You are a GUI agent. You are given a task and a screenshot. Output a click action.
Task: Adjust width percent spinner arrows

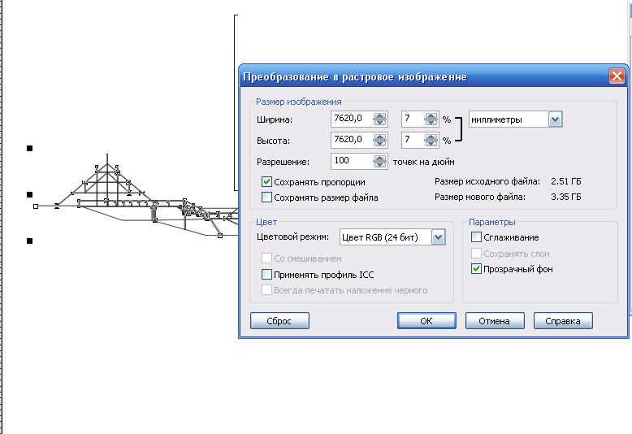point(431,119)
